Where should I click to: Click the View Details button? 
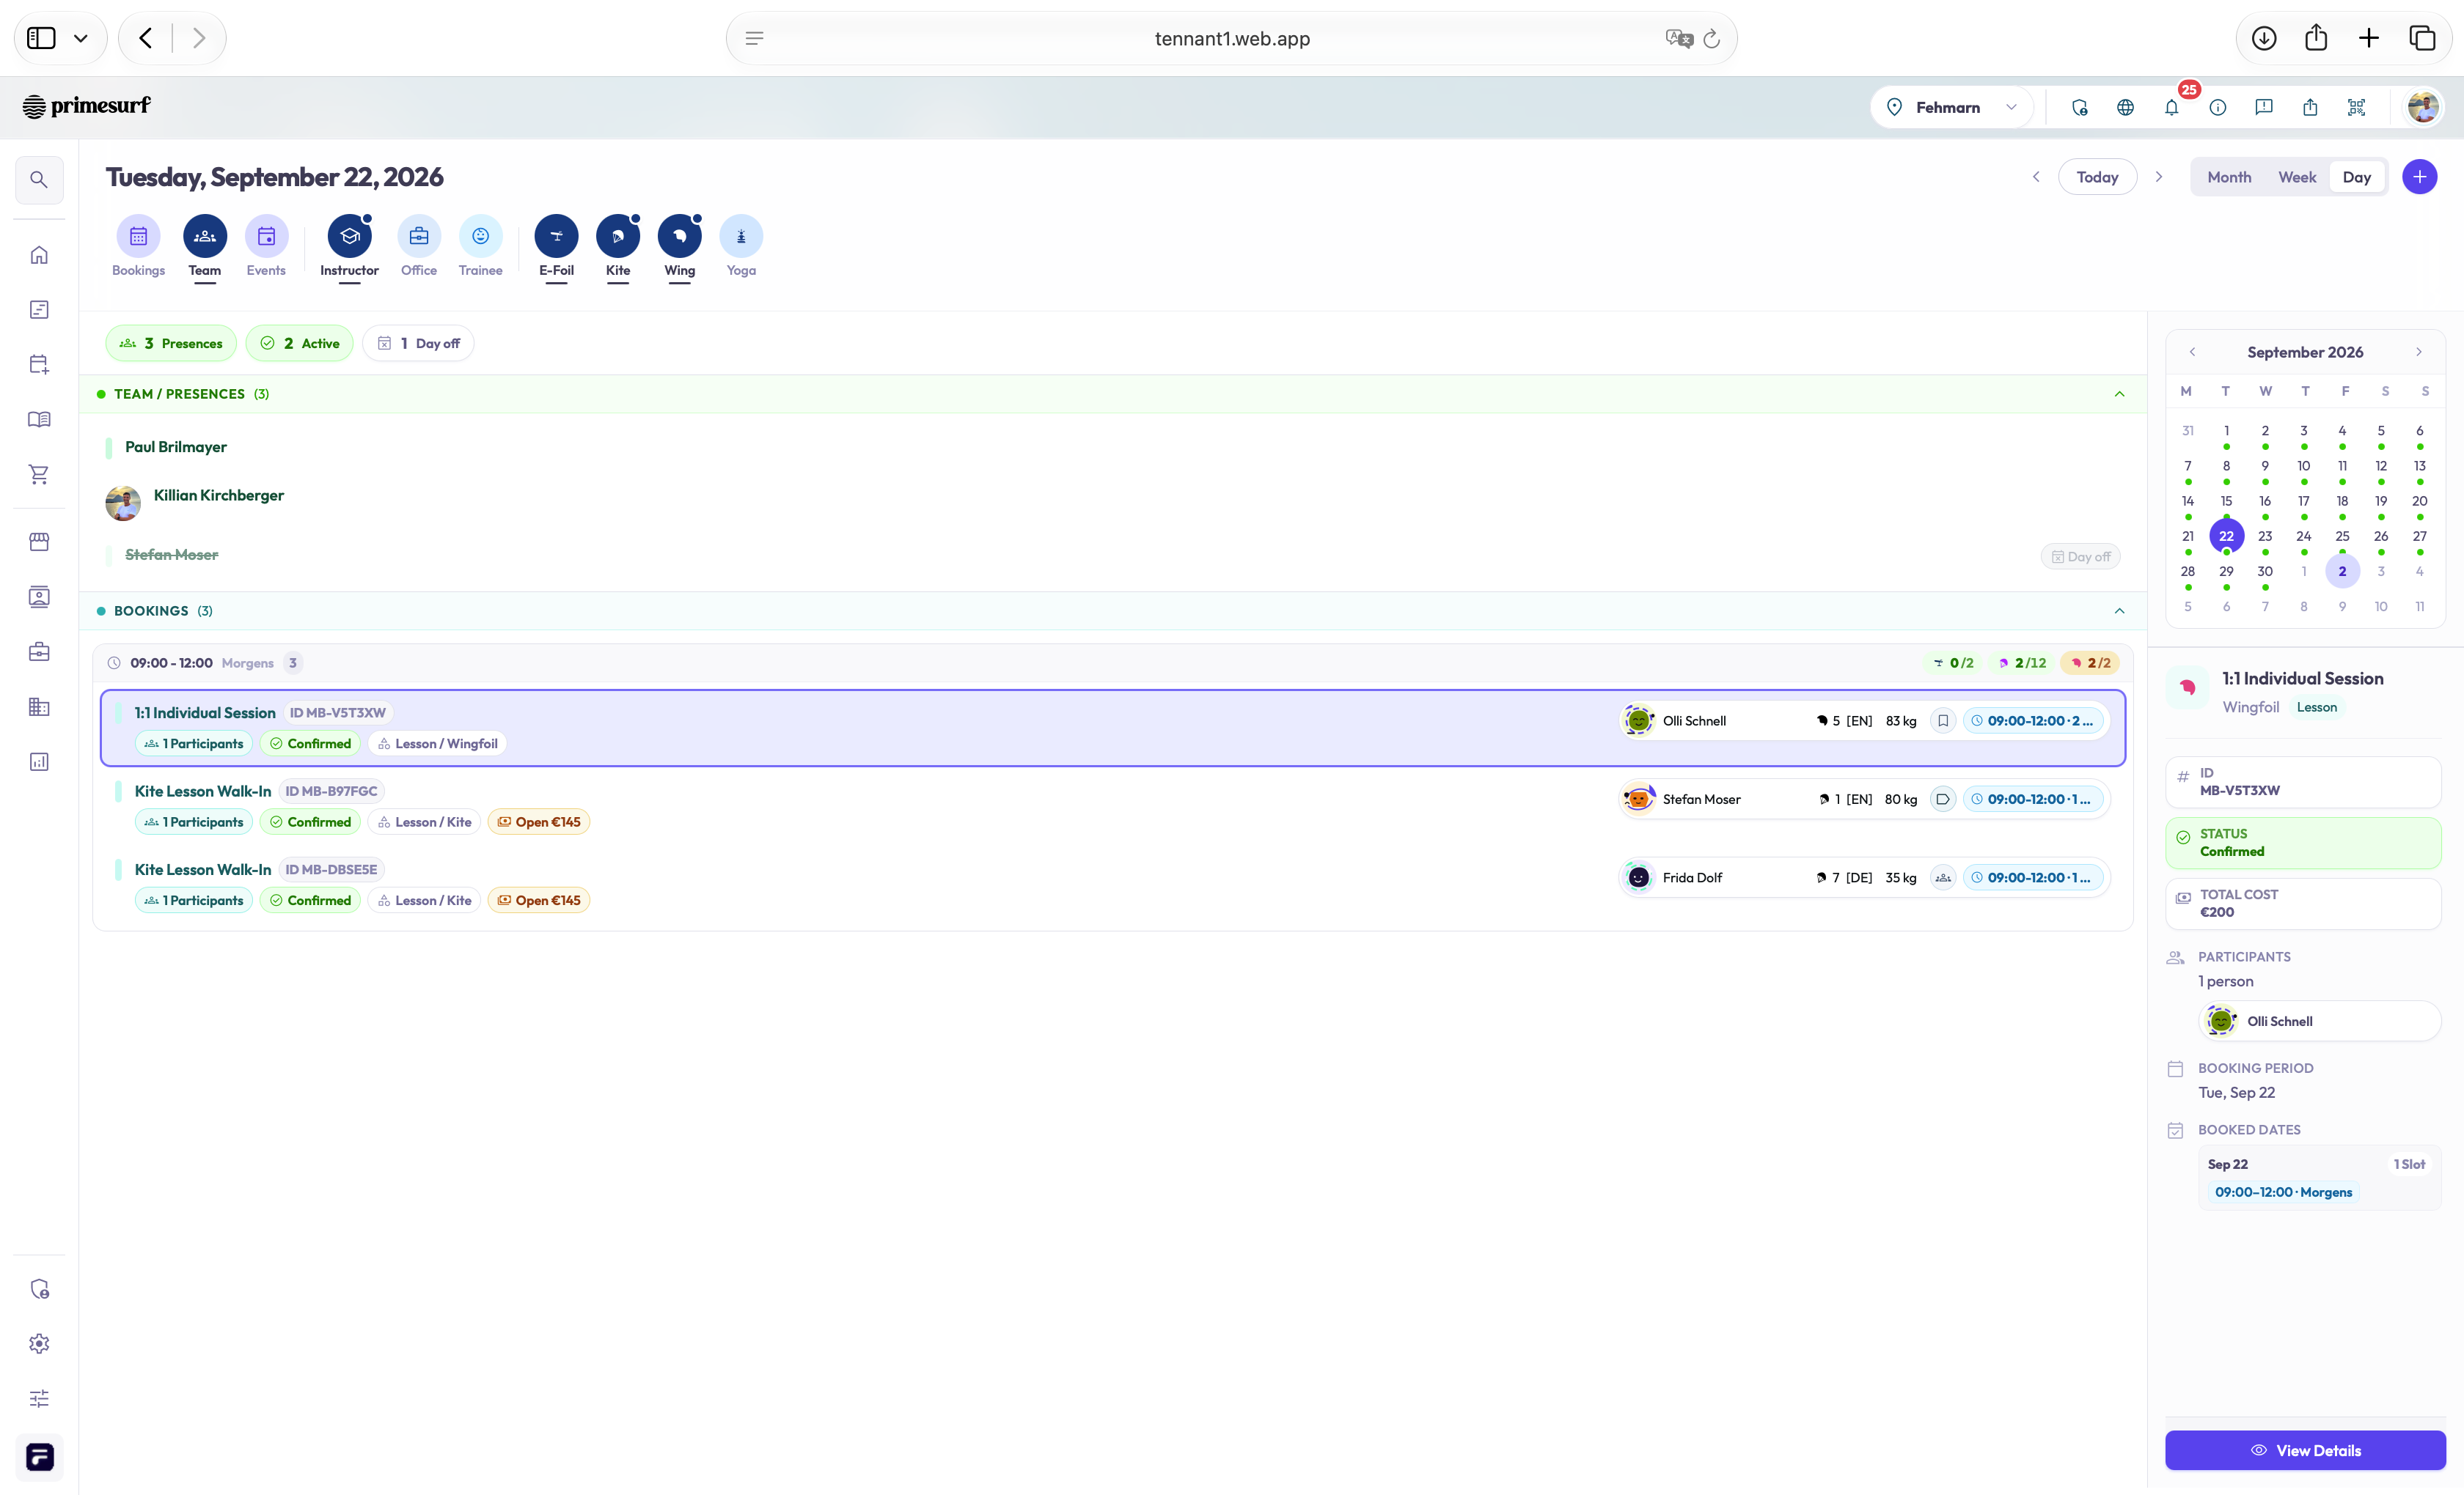(2305, 1450)
